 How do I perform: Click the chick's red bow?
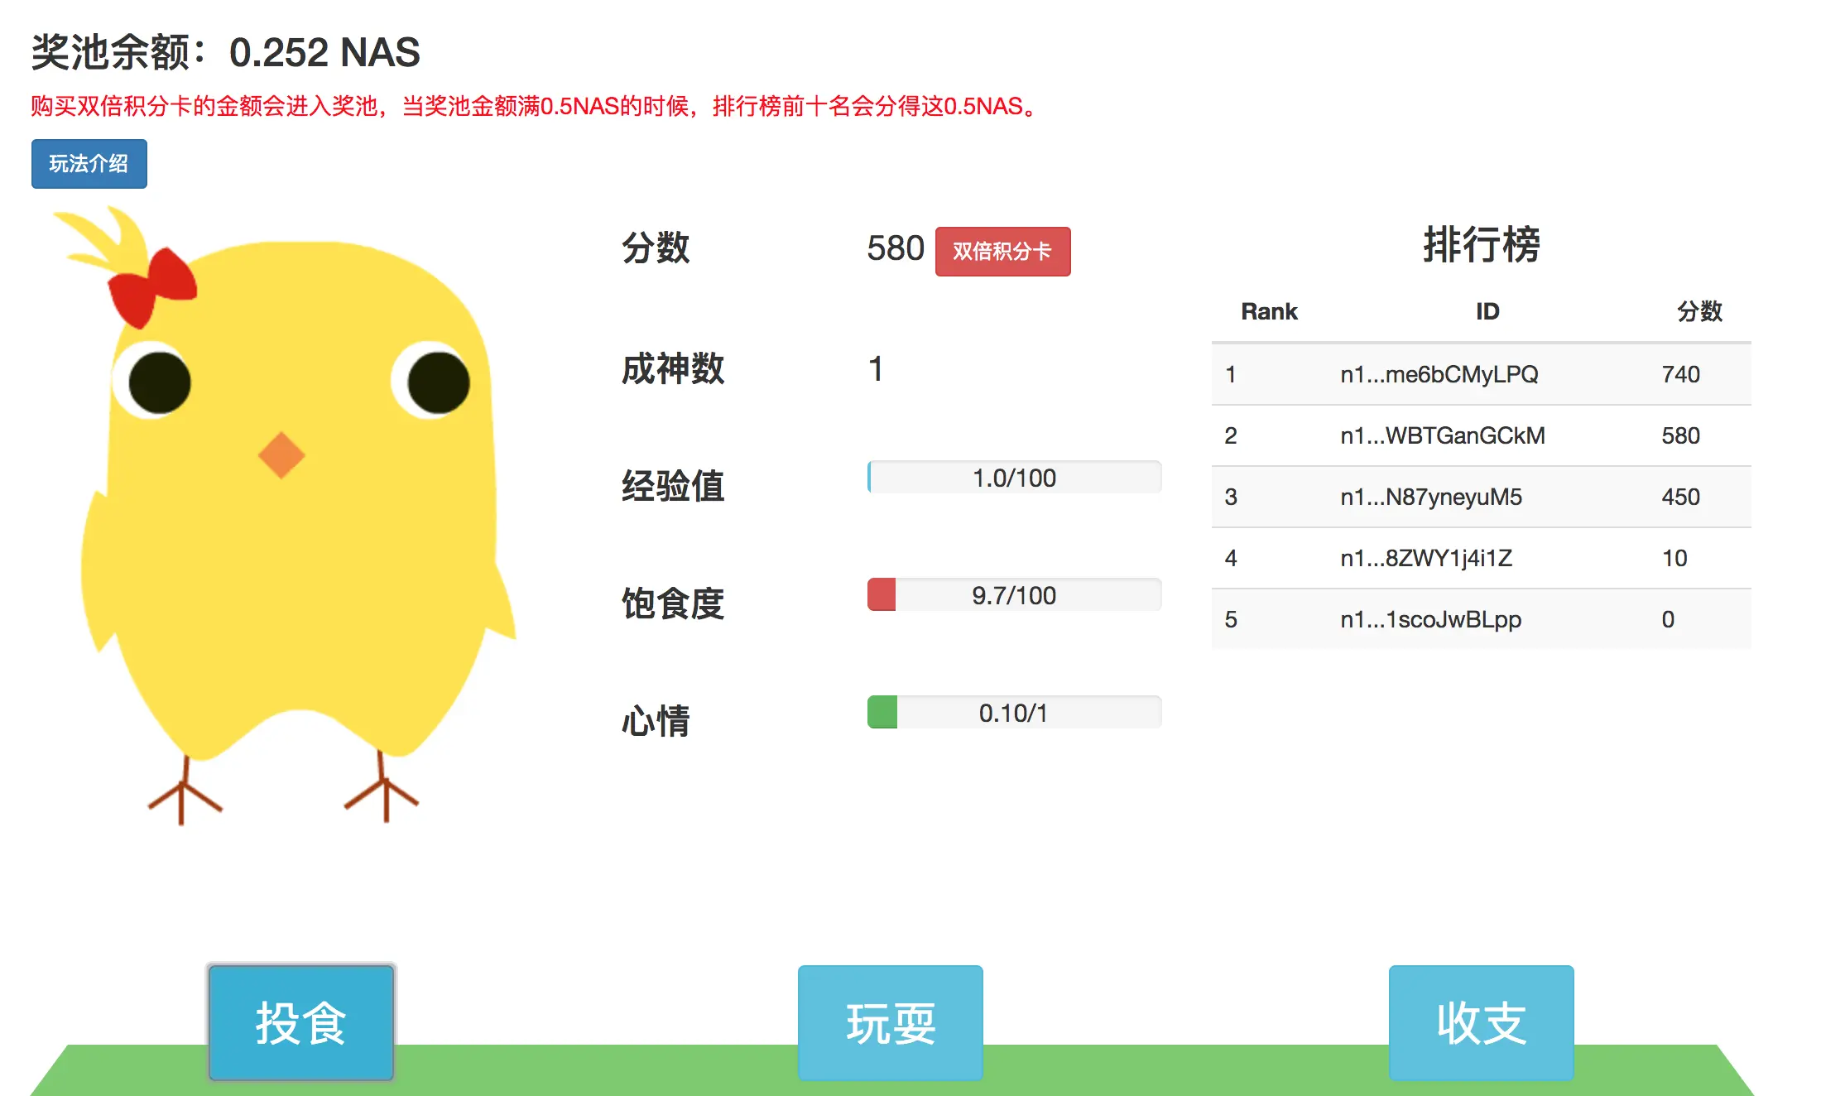[153, 288]
